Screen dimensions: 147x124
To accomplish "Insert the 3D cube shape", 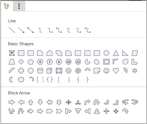I will click(49, 71).
